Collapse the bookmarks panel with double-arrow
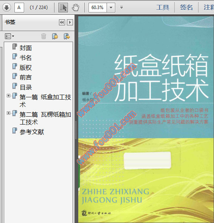The height and width of the screenshot is (223, 214). (x=62, y=22)
